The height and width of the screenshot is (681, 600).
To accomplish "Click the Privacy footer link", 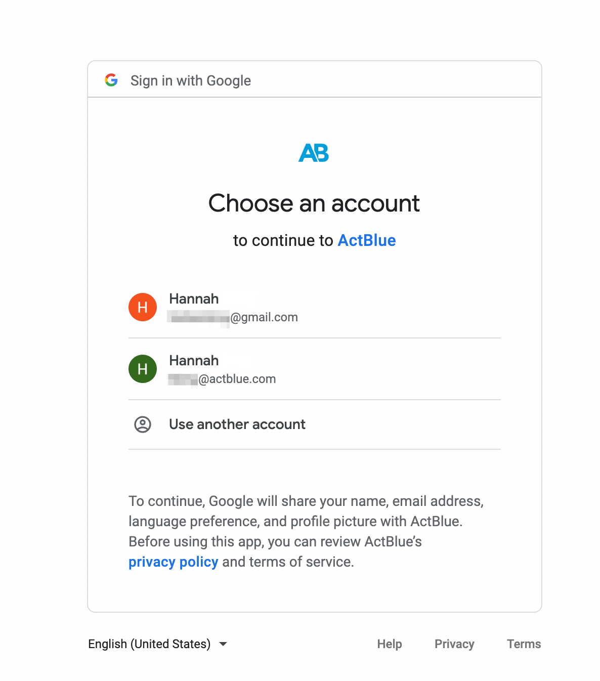I will point(454,644).
